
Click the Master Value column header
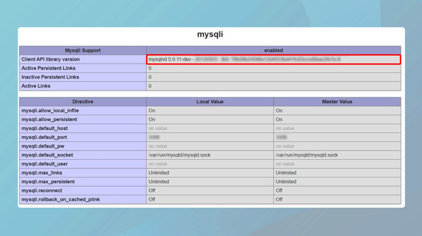[x=337, y=102]
